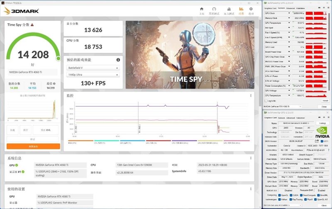Click the info icon on estimated game performance
This screenshot has height=209, width=332.
click(x=118, y=60)
